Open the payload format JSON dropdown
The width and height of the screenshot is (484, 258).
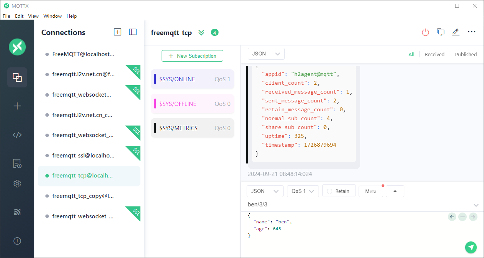click(265, 191)
